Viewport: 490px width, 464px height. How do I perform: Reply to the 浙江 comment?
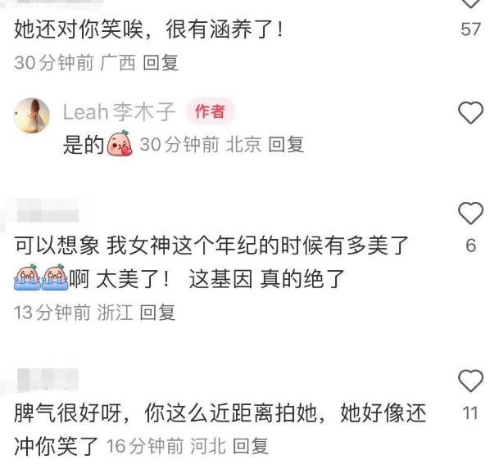click(x=157, y=312)
